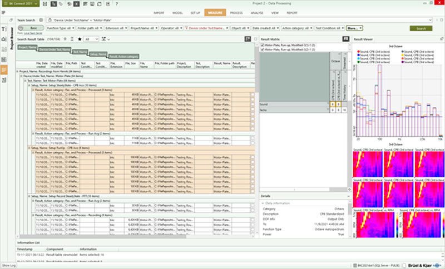This screenshot has width=445, height=269.
Task: Open the MODEL tab
Action: click(177, 13)
